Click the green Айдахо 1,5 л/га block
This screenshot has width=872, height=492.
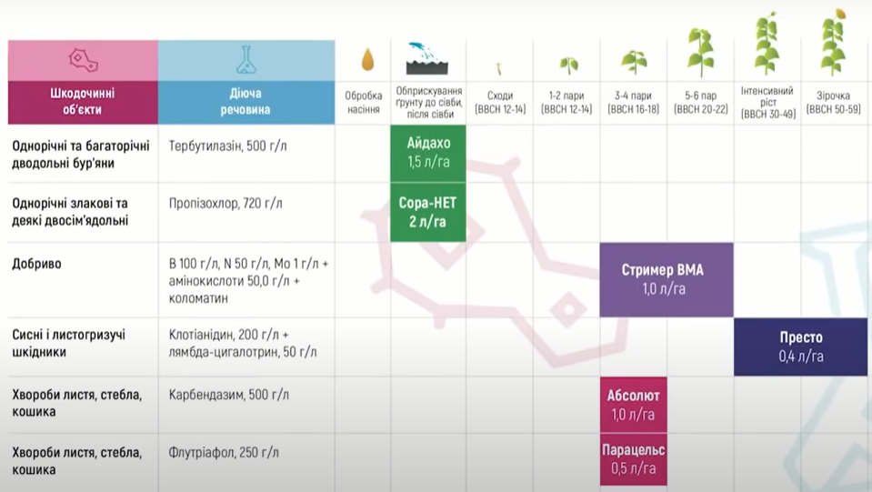coord(427,153)
